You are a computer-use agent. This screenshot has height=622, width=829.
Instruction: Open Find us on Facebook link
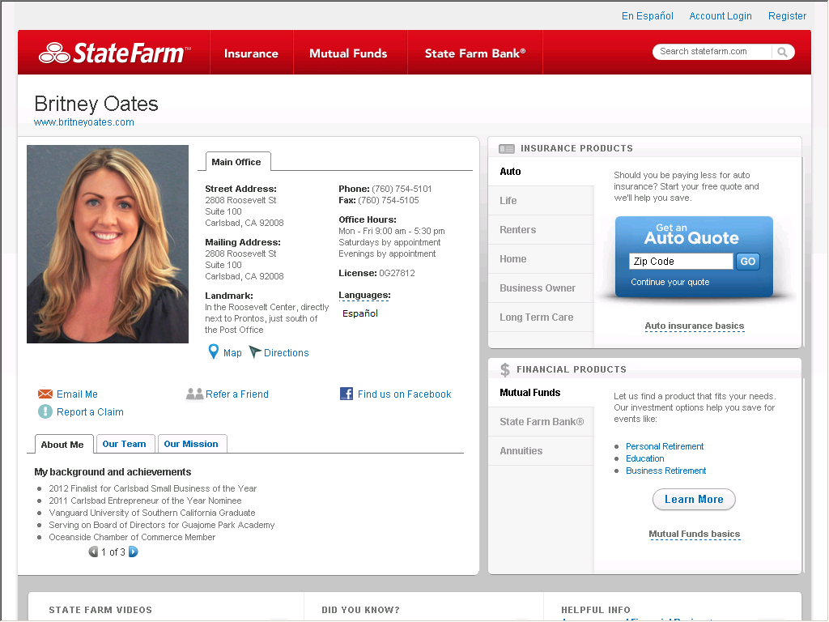pyautogui.click(x=405, y=394)
